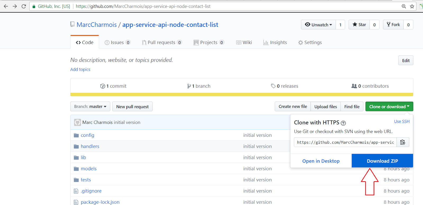Click the eye icon on Unwatch
Image resolution: width=423 pixels, height=205 pixels.
click(x=307, y=24)
